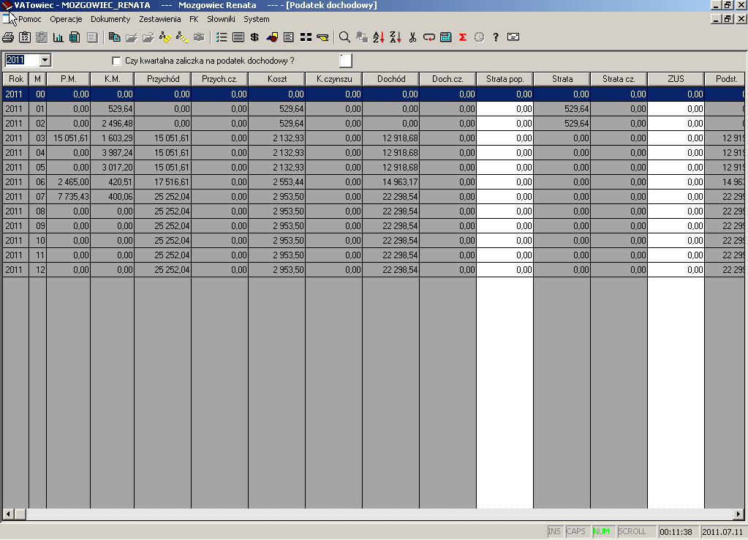Screen dimensions: 748x540
Task: Open the Zestawienia menu
Action: point(160,19)
